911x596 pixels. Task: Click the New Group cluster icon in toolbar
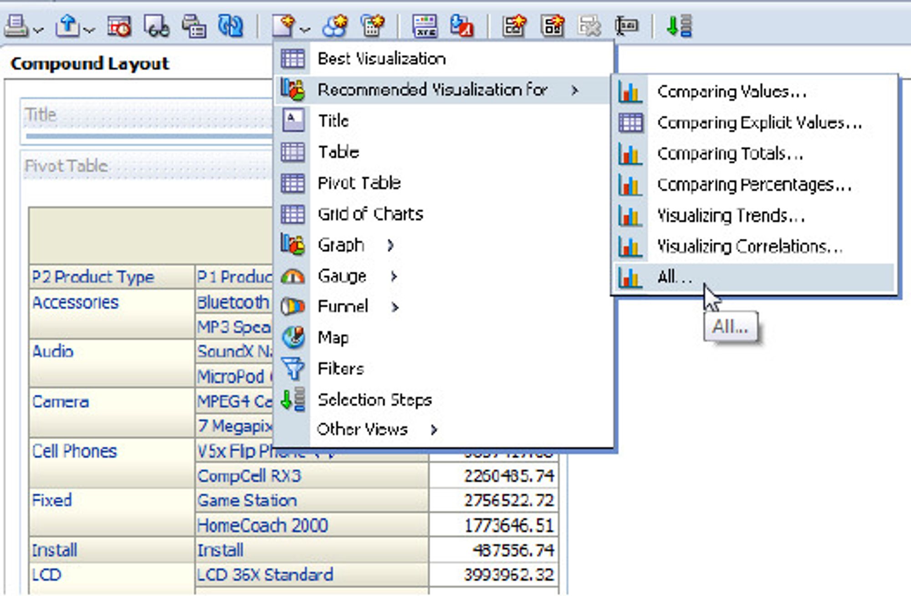point(335,26)
